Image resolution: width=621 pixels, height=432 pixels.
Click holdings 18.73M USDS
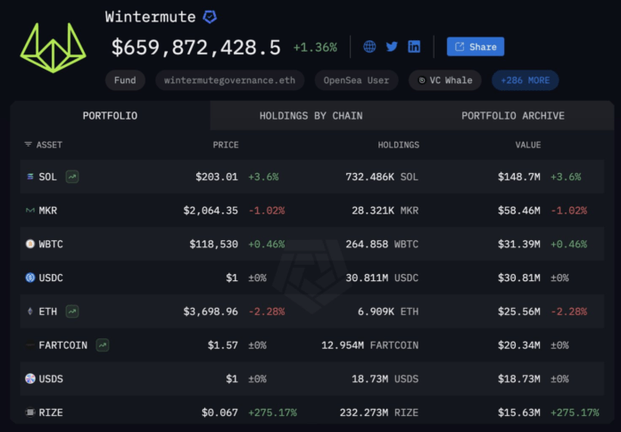(385, 378)
